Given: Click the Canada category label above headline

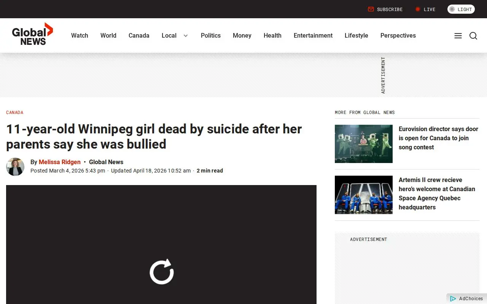Looking at the screenshot, I should [15, 112].
